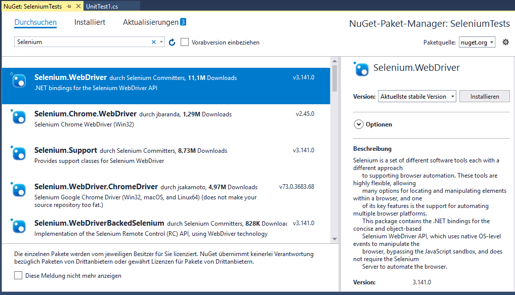
Task: Click the Installieren button
Action: pyautogui.click(x=485, y=96)
